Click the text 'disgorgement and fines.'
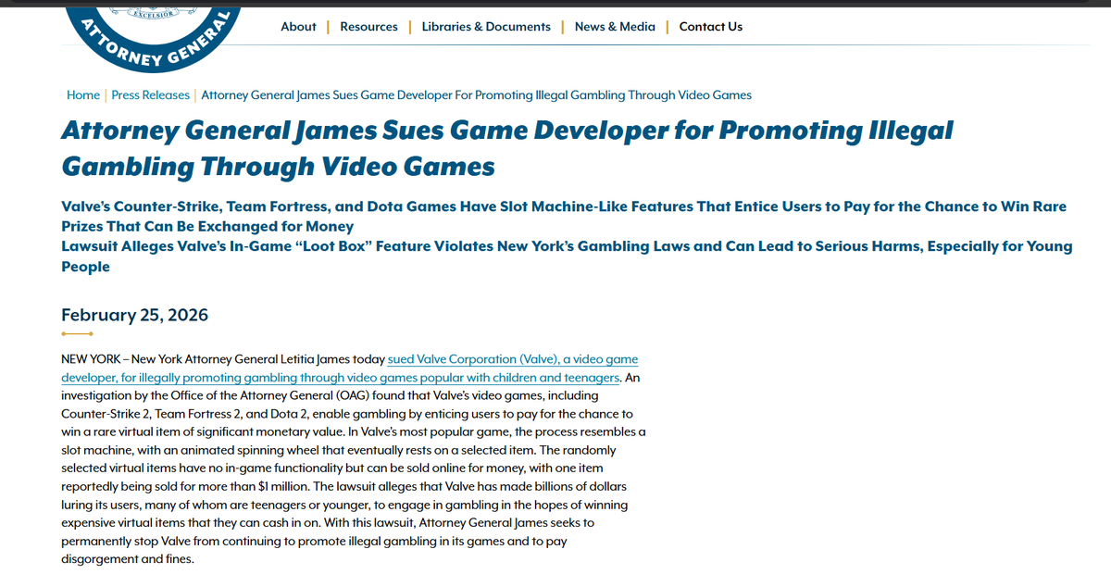 coord(128,559)
